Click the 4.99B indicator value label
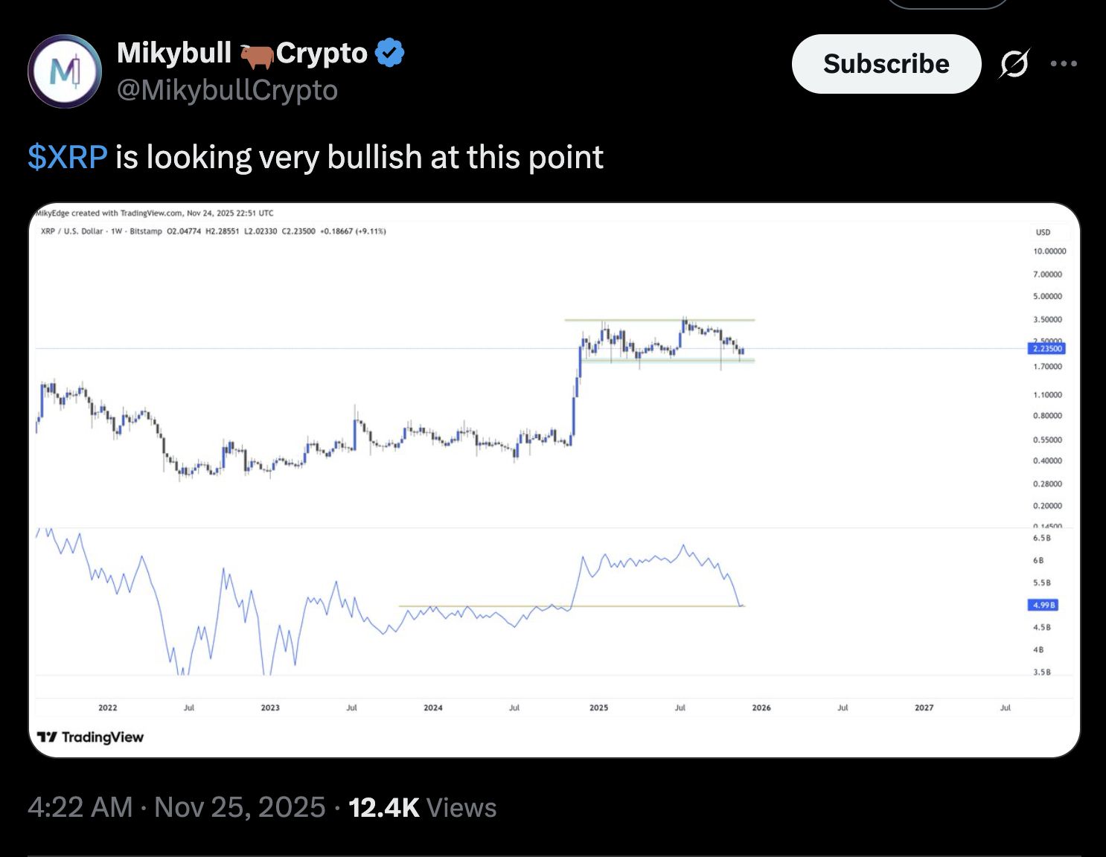This screenshot has height=857, width=1106. [x=1043, y=605]
